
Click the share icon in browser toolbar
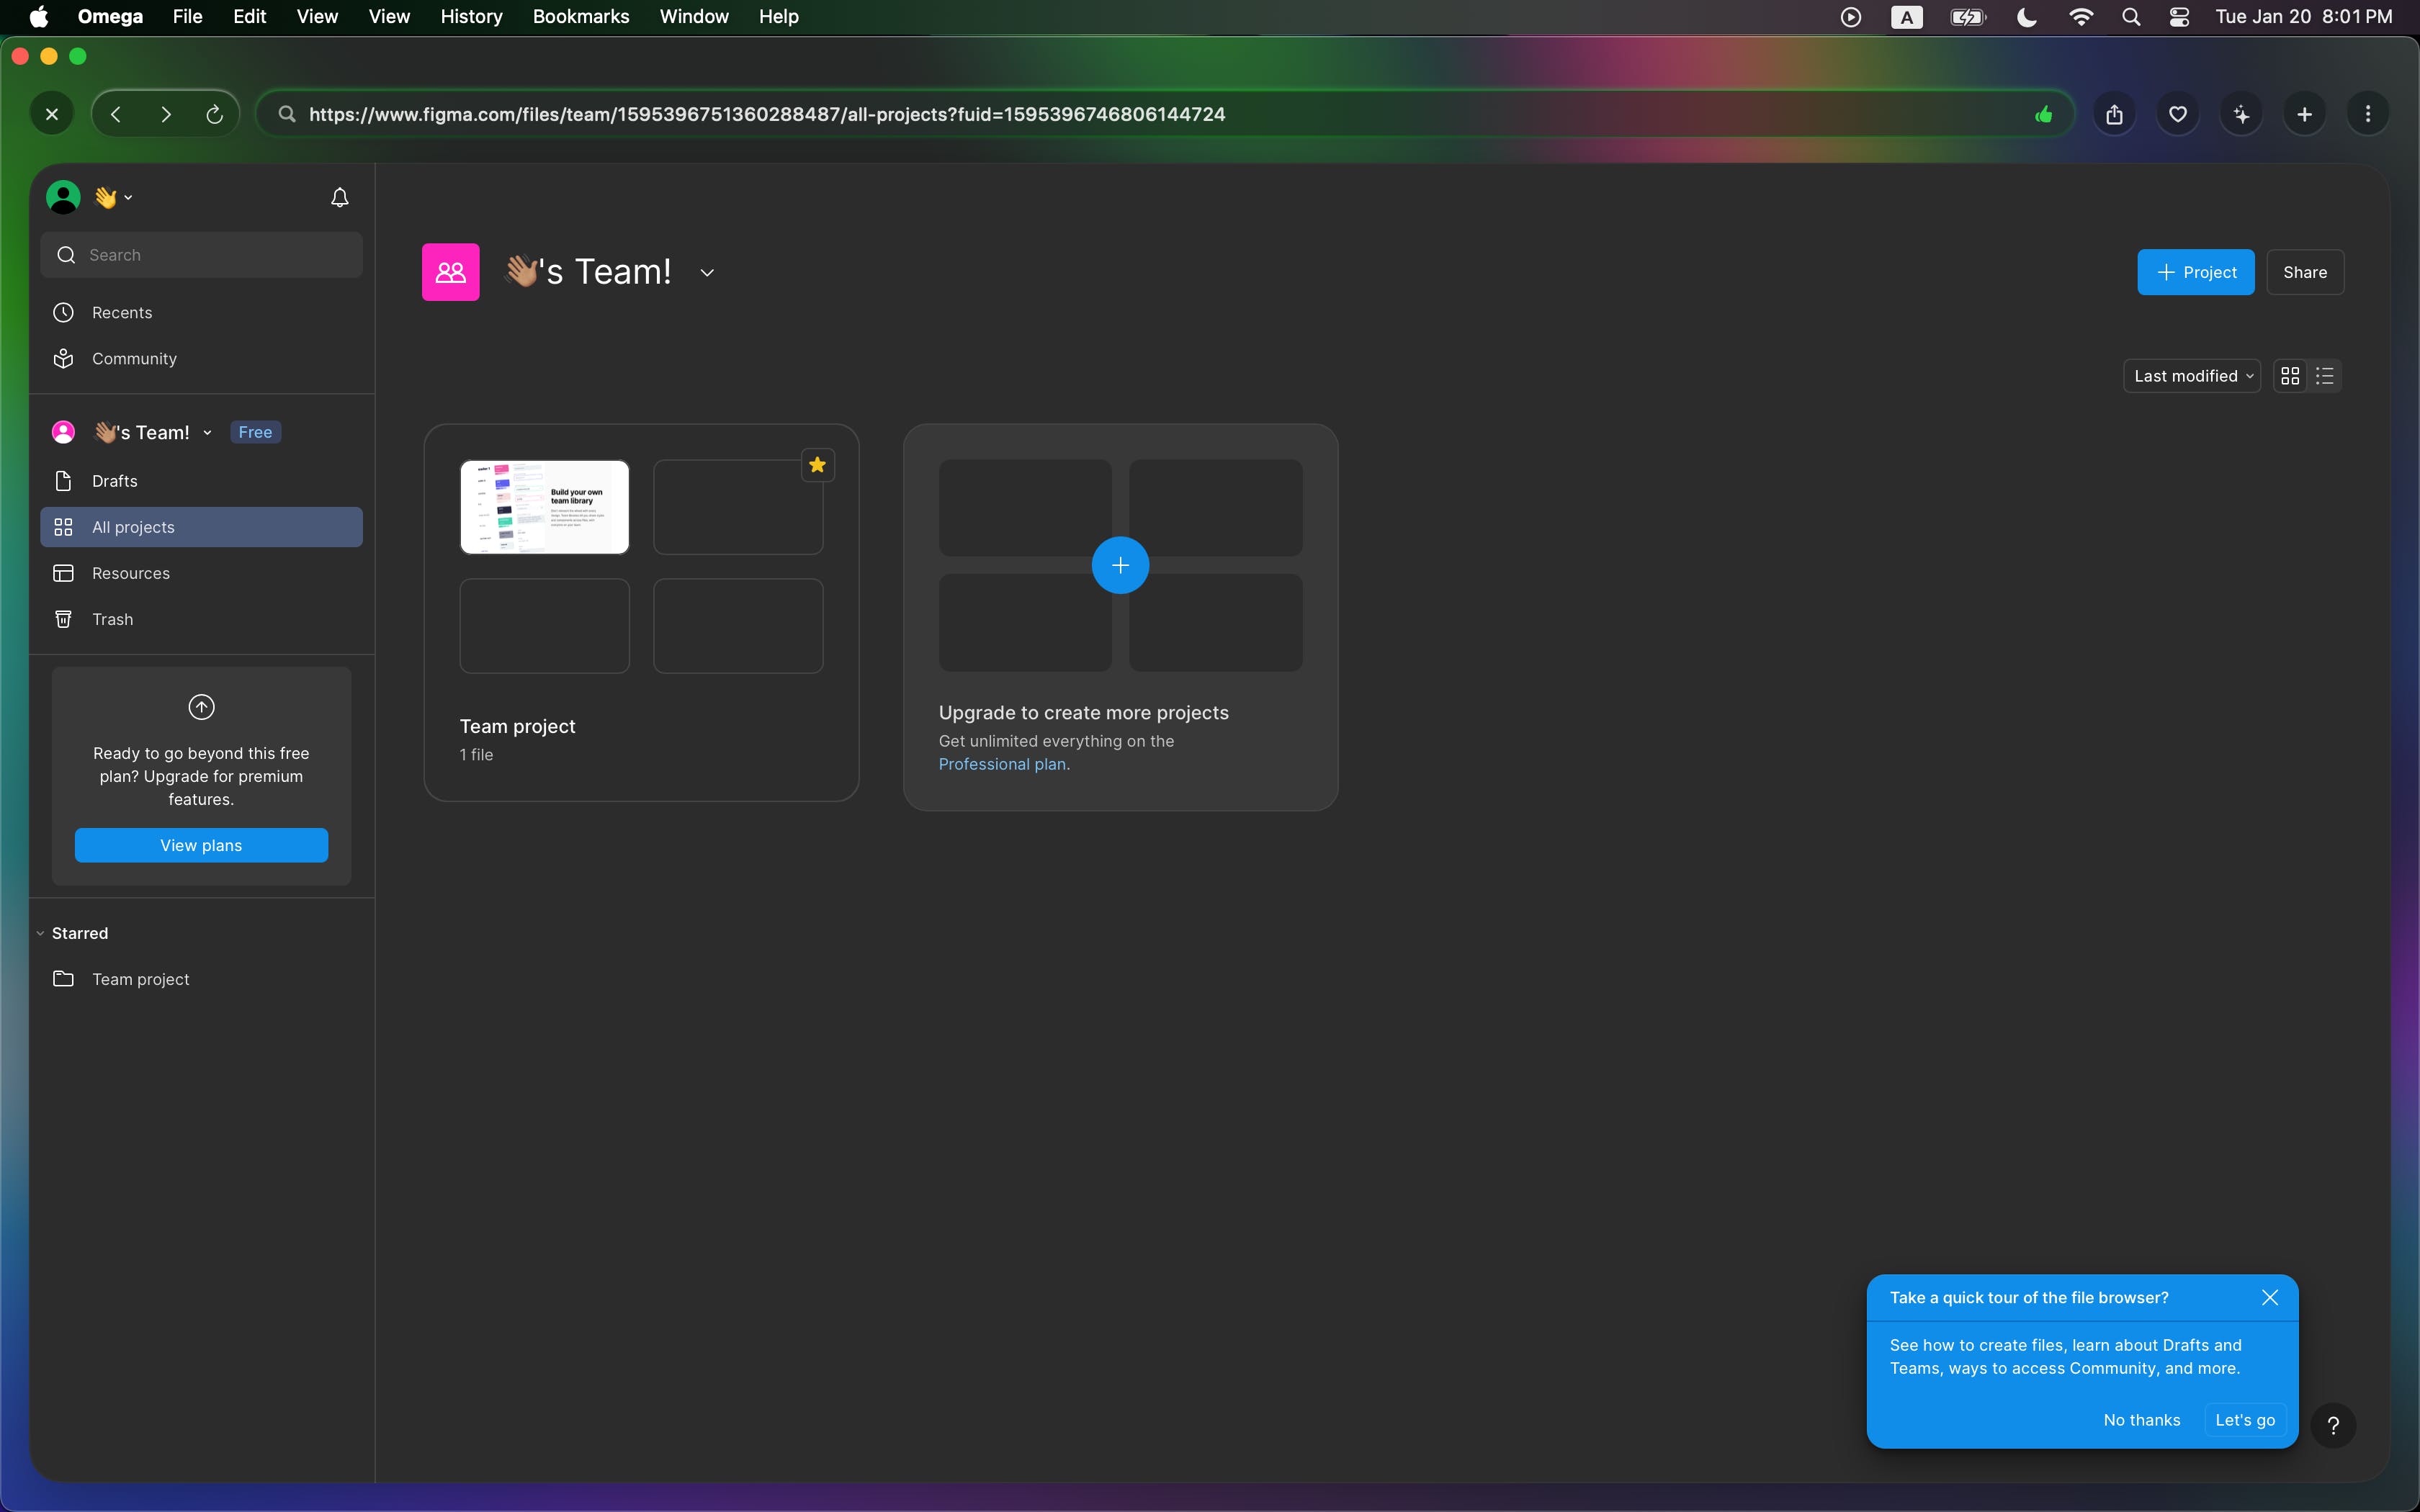pos(2114,114)
